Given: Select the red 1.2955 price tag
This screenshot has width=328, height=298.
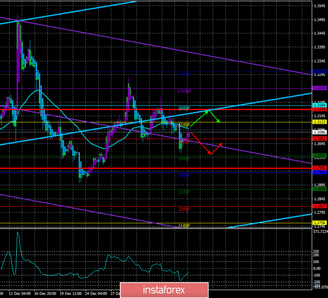Looking at the screenshot, I should 320,168.
